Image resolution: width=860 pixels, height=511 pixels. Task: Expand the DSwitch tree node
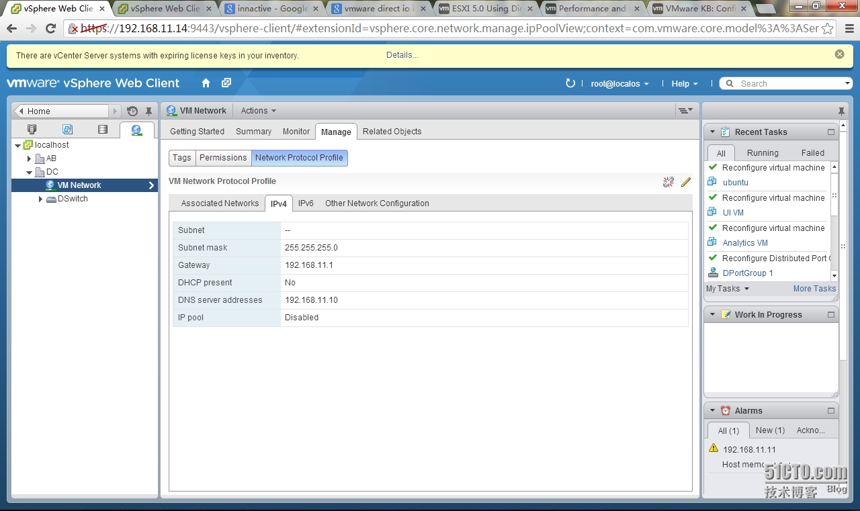(x=40, y=199)
